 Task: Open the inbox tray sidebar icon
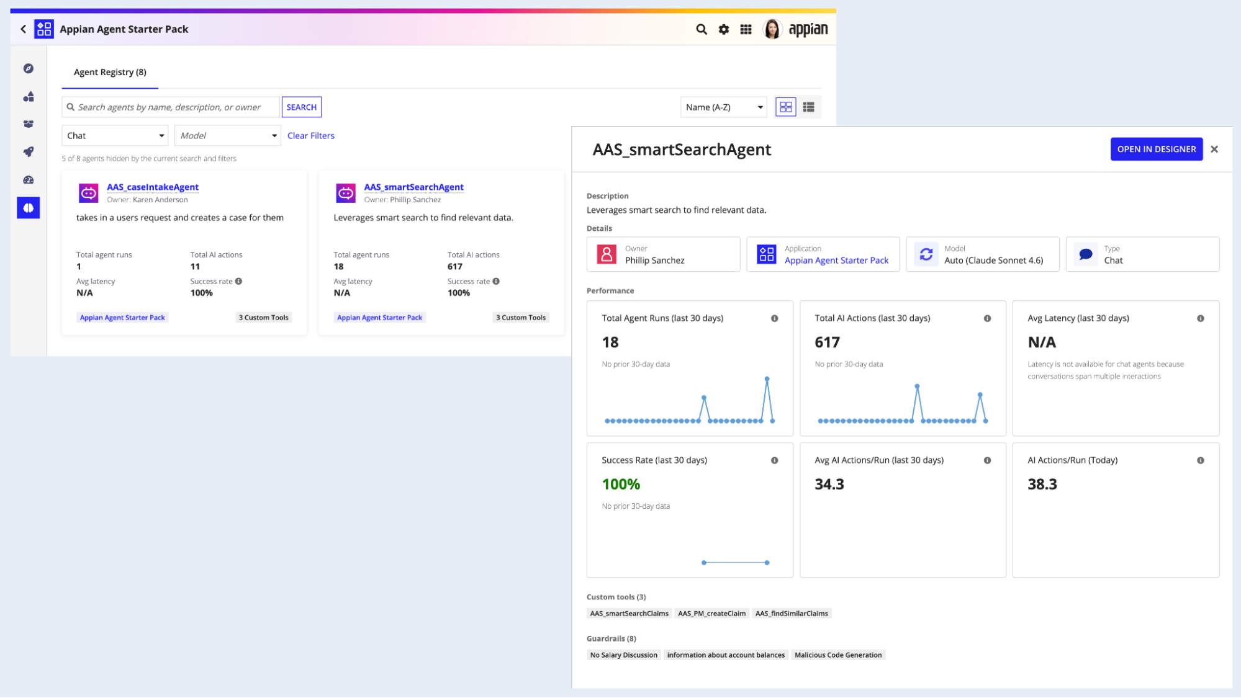coord(29,124)
